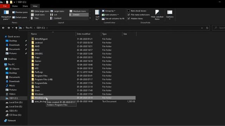This screenshot has width=225, height=126.
Task: Switch to the Home ribbon tab
Action: pyautogui.click(x=15, y=6)
